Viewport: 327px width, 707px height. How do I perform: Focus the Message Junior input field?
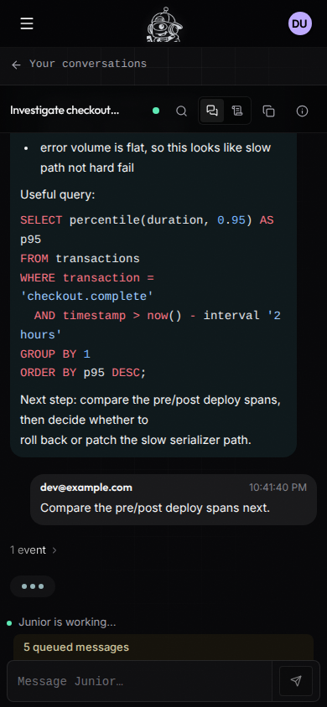pos(140,681)
